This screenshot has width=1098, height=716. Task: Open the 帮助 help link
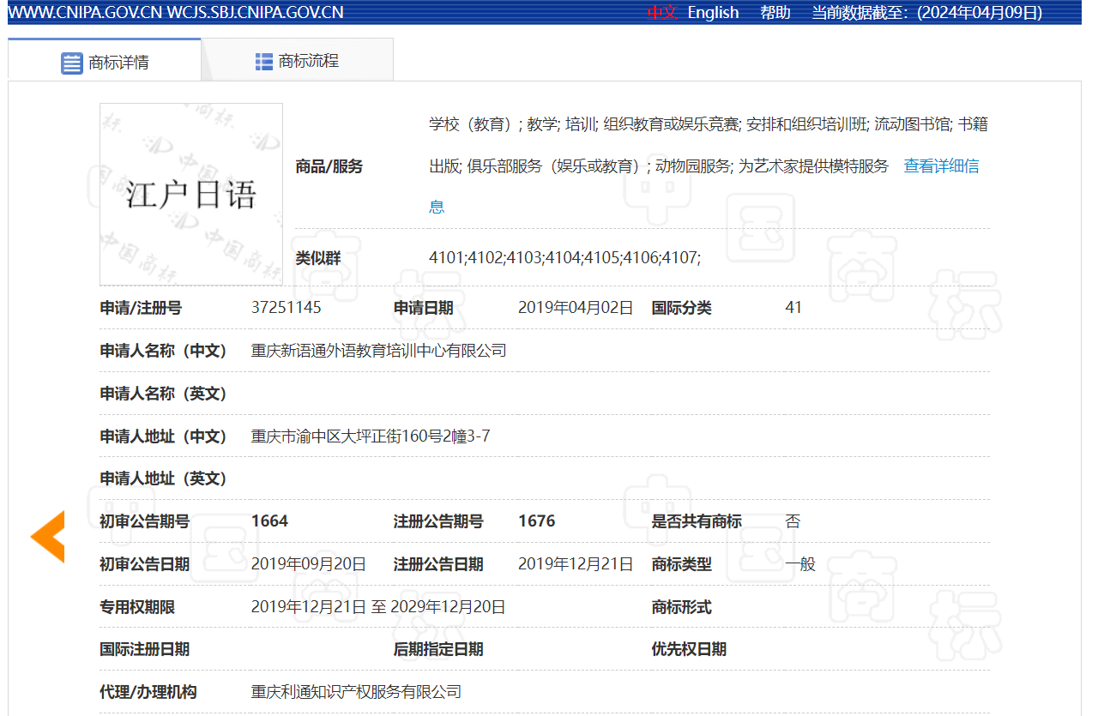775,12
